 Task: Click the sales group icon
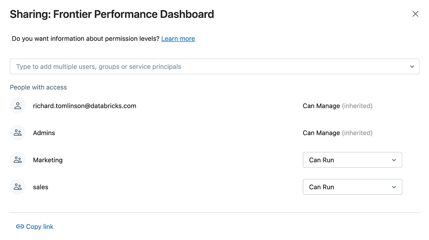tap(18, 187)
